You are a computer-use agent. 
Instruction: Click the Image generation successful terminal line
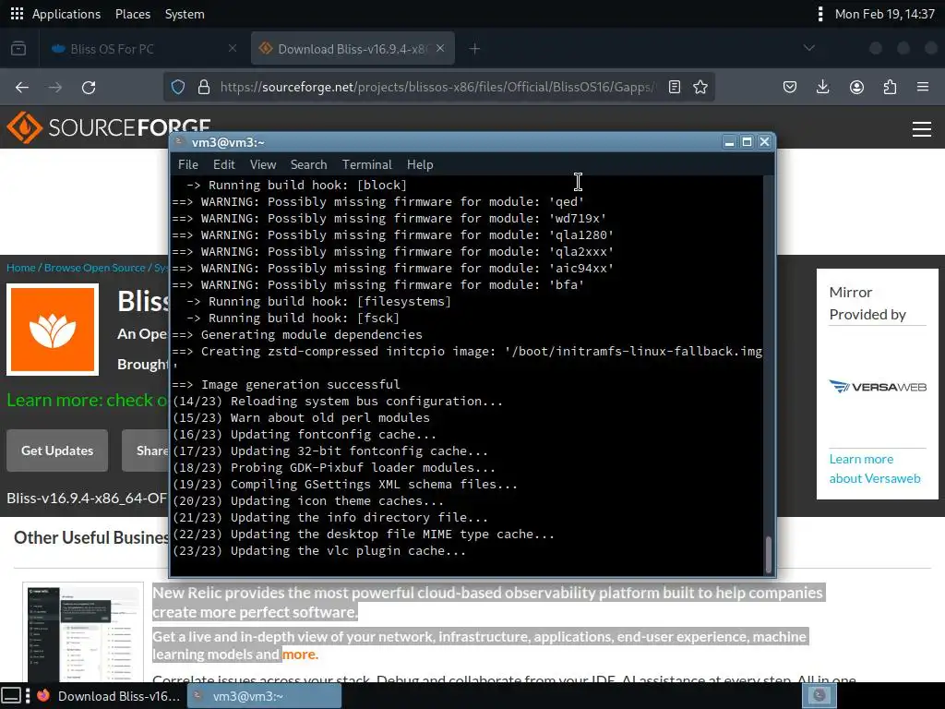click(286, 385)
